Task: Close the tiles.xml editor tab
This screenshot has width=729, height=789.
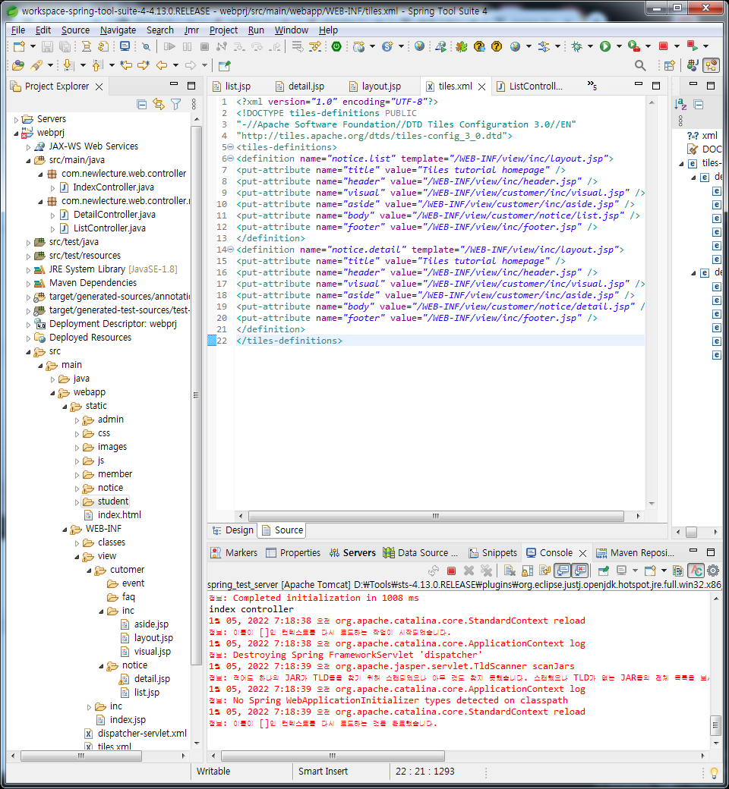Action: (x=481, y=86)
